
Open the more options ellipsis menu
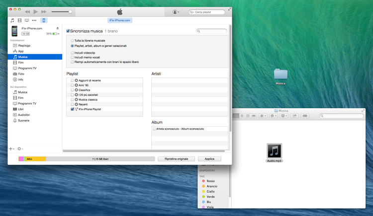[34, 20]
